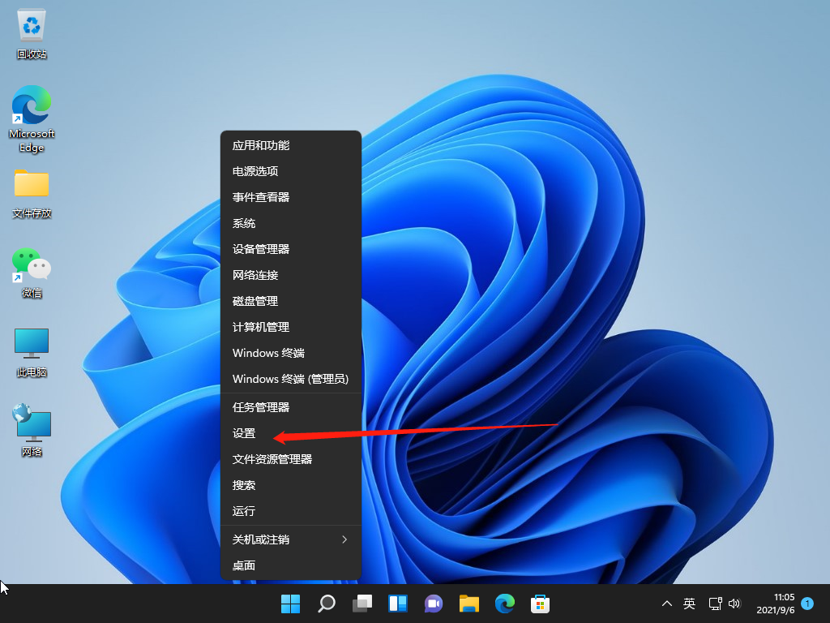Open the Chat icon on the taskbar
This screenshot has width=830, height=623.
click(x=433, y=604)
